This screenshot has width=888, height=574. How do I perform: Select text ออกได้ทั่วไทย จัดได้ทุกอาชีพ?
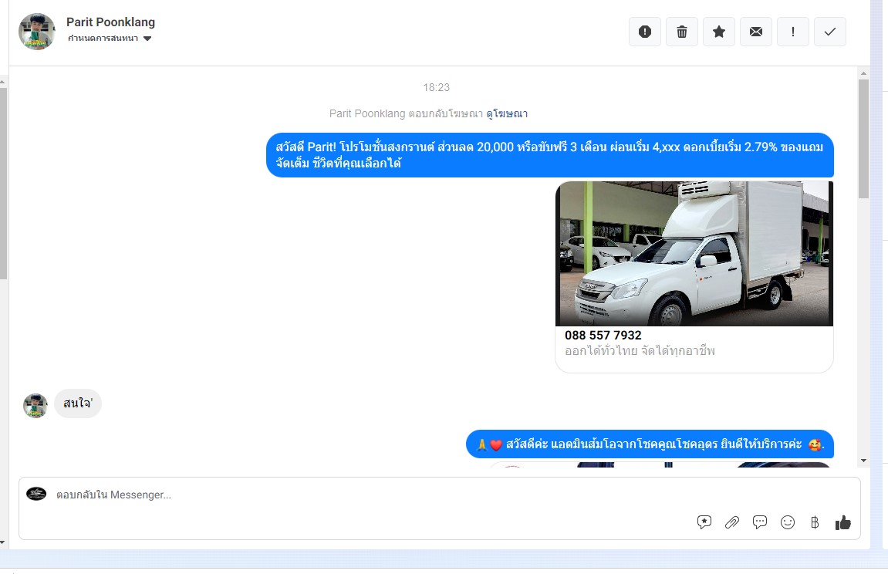(640, 351)
